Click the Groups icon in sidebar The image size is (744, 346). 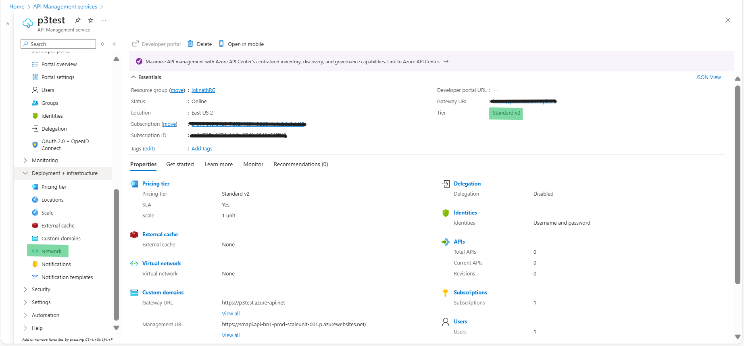click(x=35, y=103)
